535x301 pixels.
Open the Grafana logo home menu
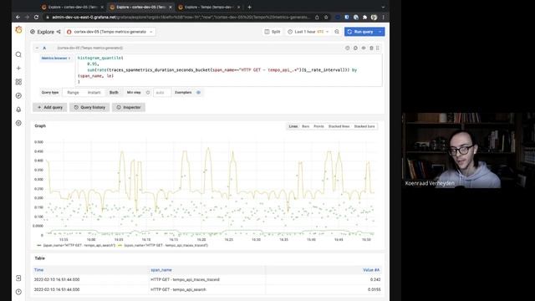(18, 30)
